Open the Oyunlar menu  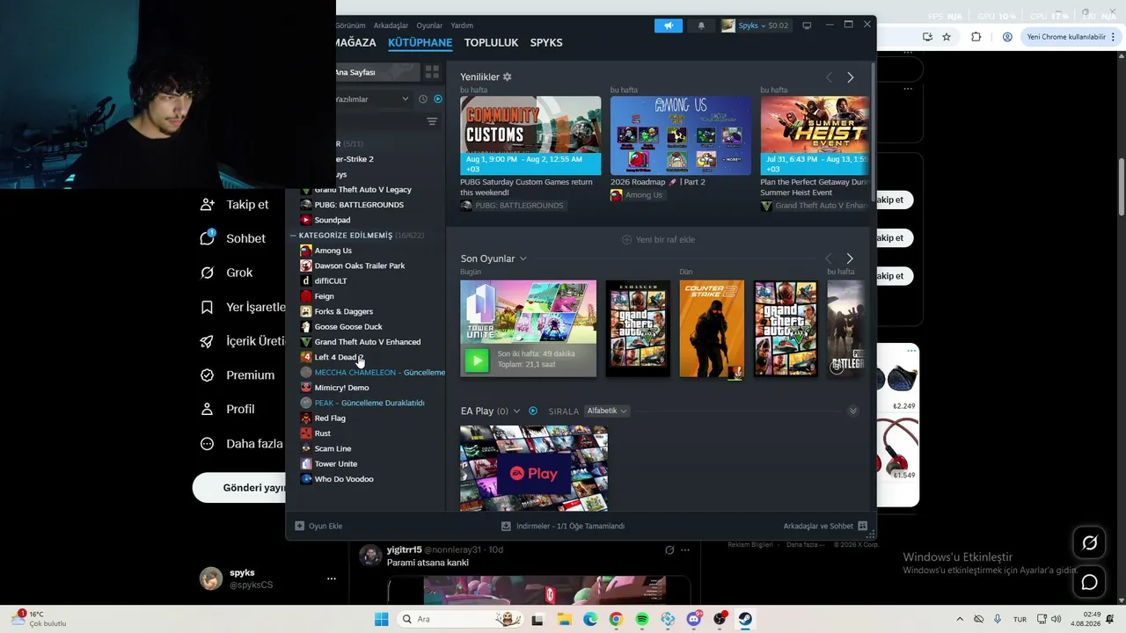(429, 25)
